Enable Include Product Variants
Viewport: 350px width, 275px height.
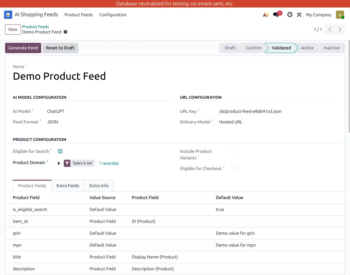pyautogui.click(x=234, y=151)
